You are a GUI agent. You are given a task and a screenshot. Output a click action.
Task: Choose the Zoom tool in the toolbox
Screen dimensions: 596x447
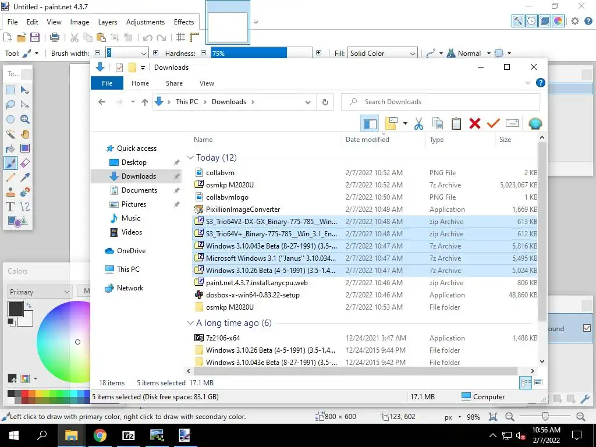coord(24,119)
